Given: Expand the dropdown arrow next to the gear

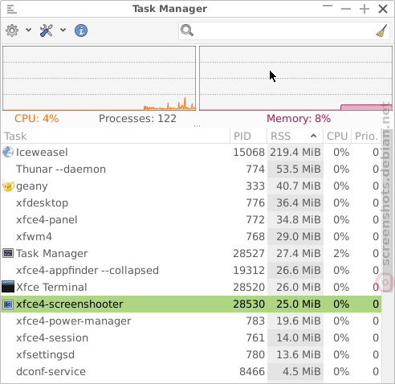Looking at the screenshot, I should pos(28,30).
